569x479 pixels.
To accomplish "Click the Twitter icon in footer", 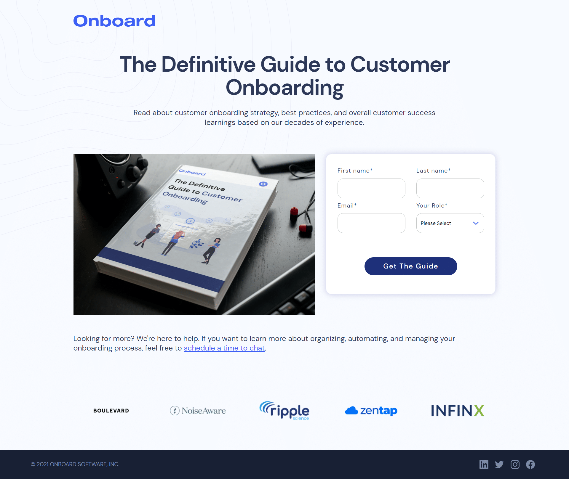I will [499, 464].
